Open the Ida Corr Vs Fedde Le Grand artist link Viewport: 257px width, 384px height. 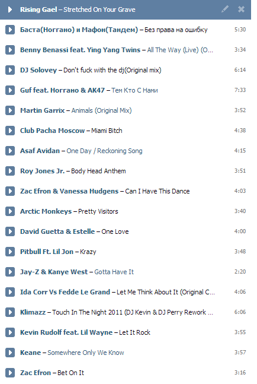(65, 292)
